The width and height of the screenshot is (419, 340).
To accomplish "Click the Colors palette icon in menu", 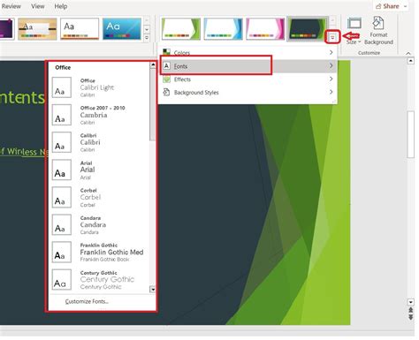I will click(x=166, y=52).
